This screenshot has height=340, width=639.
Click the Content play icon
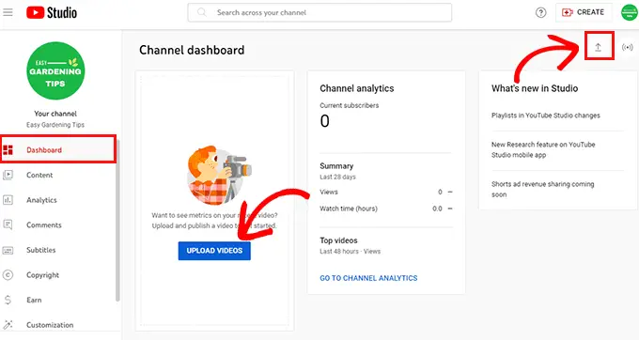click(8, 175)
